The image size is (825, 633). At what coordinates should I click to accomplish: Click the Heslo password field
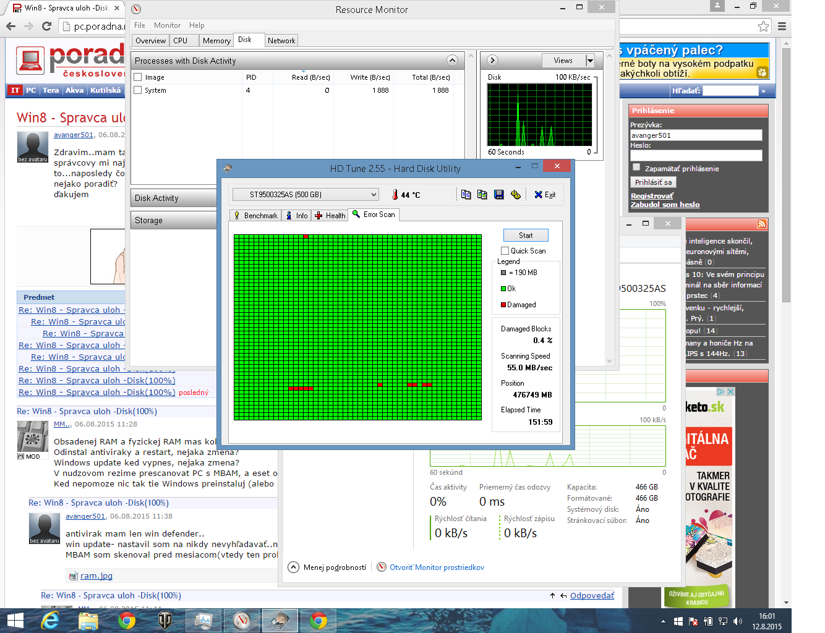[x=696, y=156]
